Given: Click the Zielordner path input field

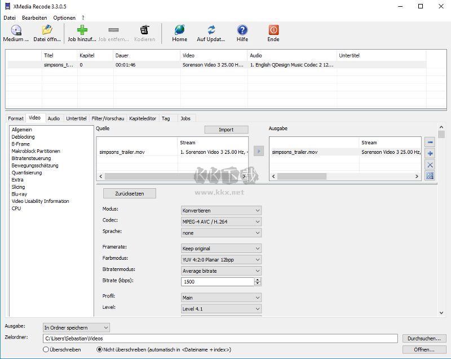Looking at the screenshot, I should click(220, 338).
